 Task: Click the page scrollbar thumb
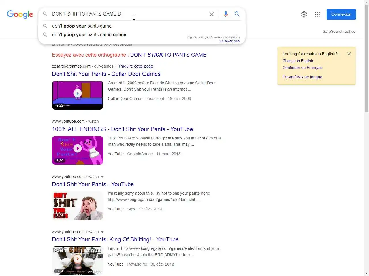point(366,58)
